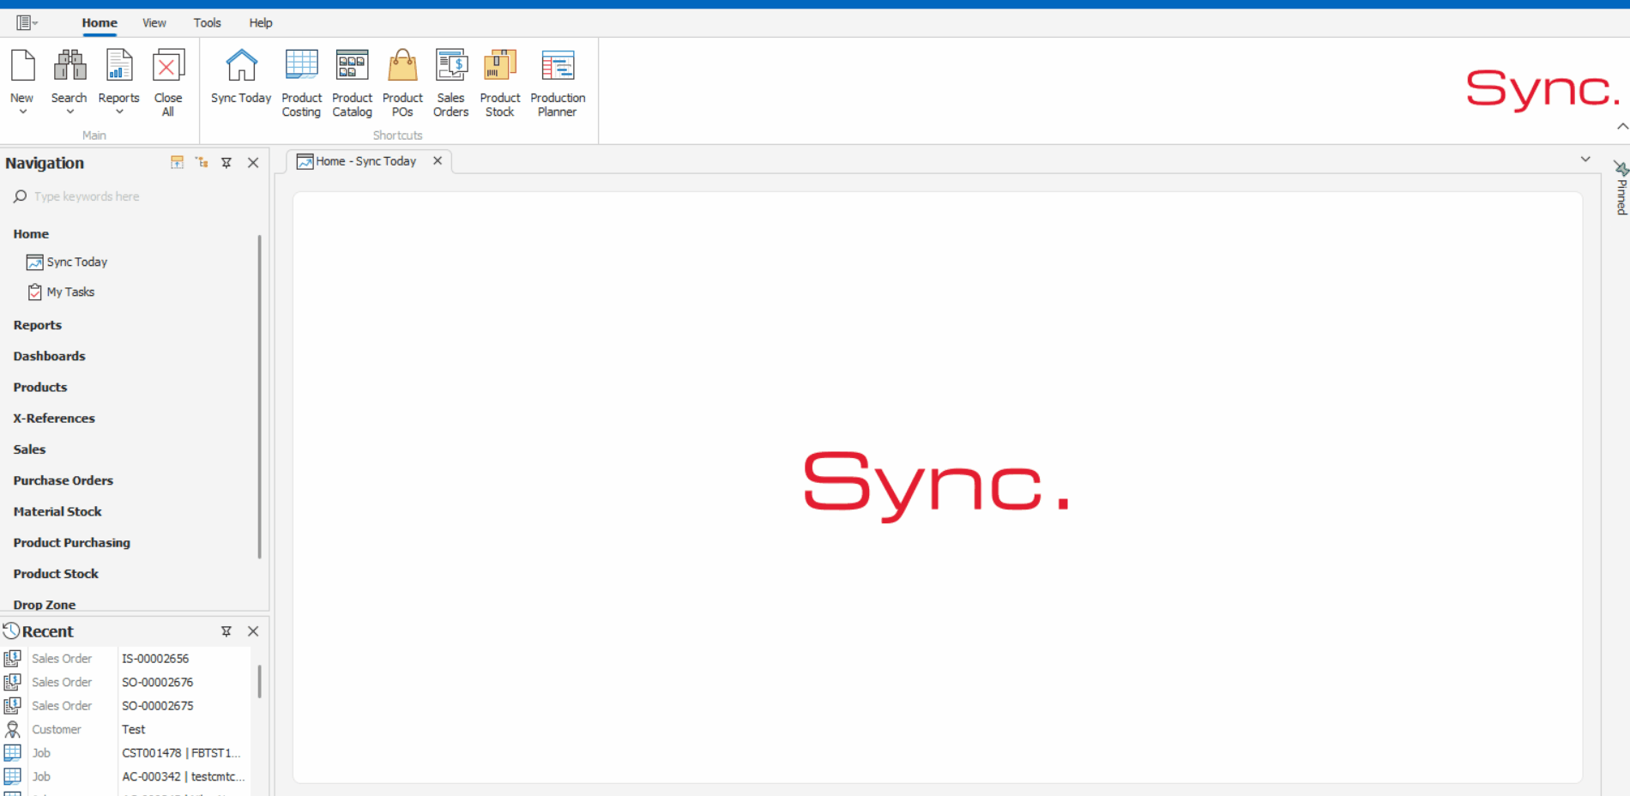The image size is (1630, 796).
Task: Close the Navigation panel
Action: click(x=253, y=163)
